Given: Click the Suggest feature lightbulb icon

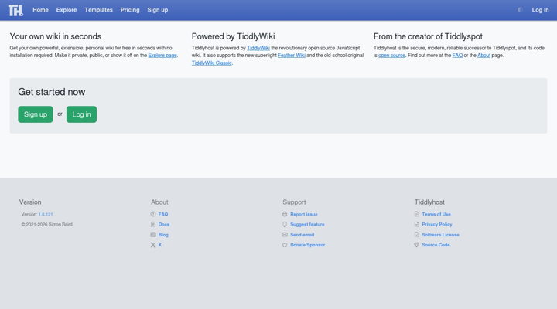Looking at the screenshot, I should pyautogui.click(x=285, y=225).
